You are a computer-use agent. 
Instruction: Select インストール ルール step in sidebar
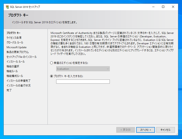point(15,61)
